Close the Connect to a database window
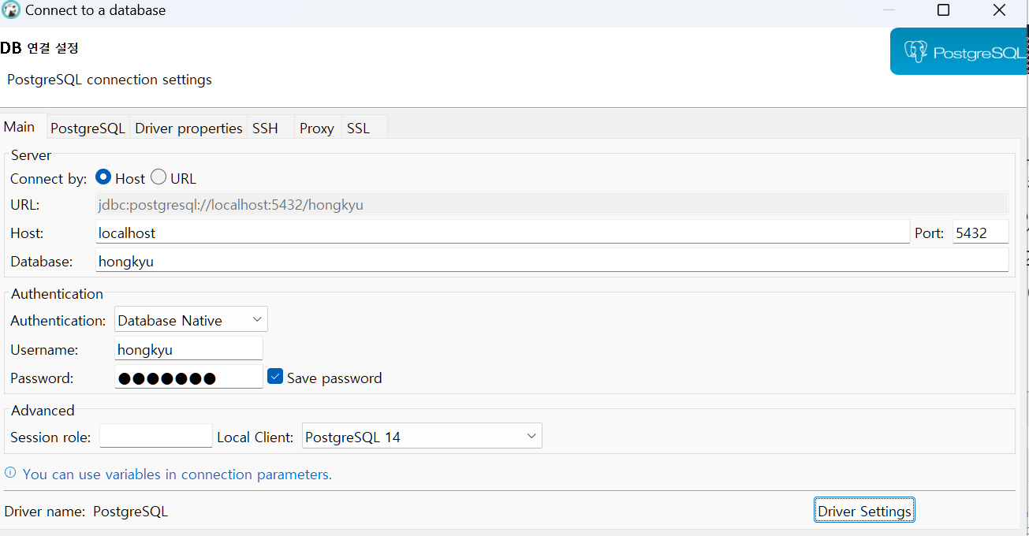 click(x=999, y=10)
